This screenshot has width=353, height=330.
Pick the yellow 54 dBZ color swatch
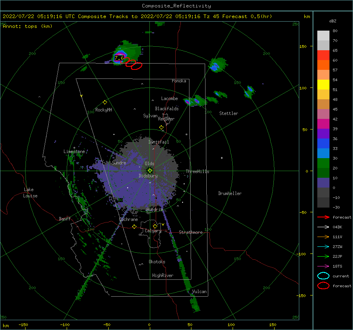click(x=323, y=84)
